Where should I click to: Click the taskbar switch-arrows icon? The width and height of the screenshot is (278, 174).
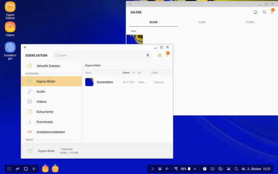[17, 169]
